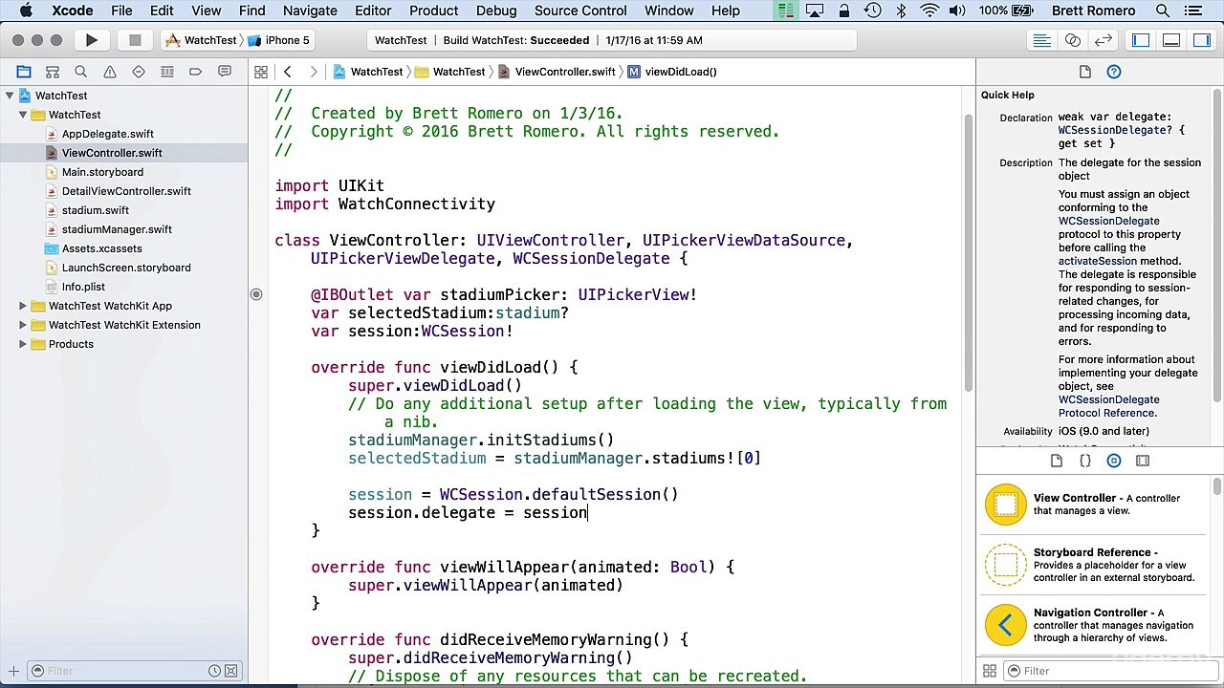Go forward in editor history
This screenshot has width=1224, height=688.
pos(314,72)
